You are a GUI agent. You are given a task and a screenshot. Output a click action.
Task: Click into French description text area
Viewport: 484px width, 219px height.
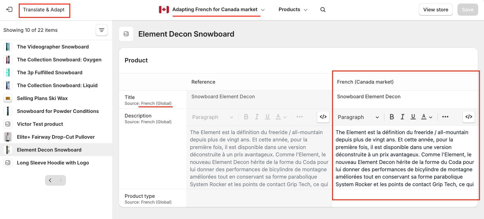(405, 157)
